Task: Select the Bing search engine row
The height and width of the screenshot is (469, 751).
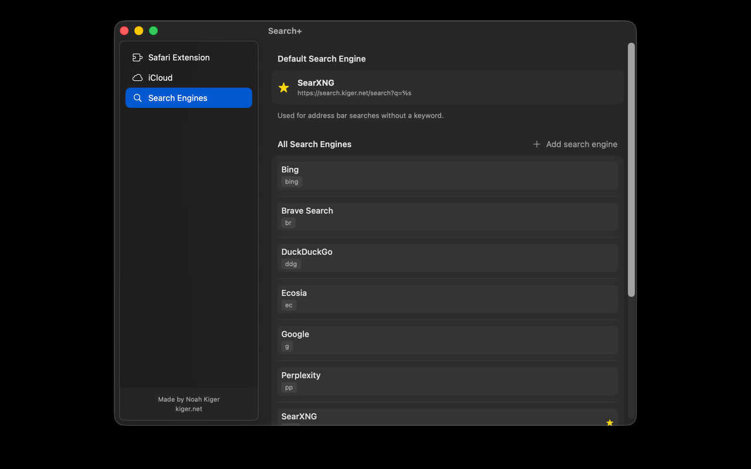Action: point(448,175)
